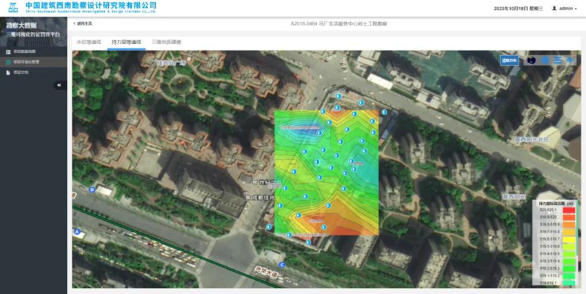The image size is (586, 294).
Task: Open the admin account dropdown
Action: 568,8
